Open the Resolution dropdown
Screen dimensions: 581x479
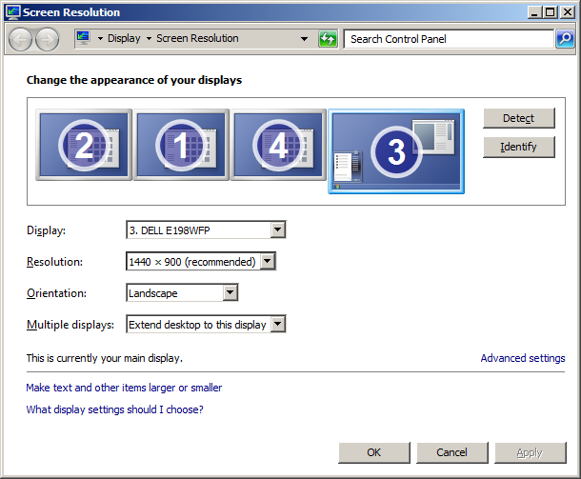click(x=201, y=262)
